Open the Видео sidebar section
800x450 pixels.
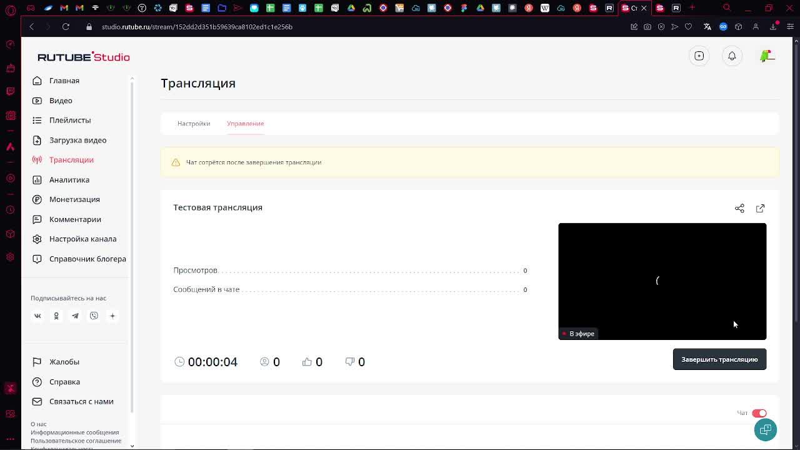[61, 101]
